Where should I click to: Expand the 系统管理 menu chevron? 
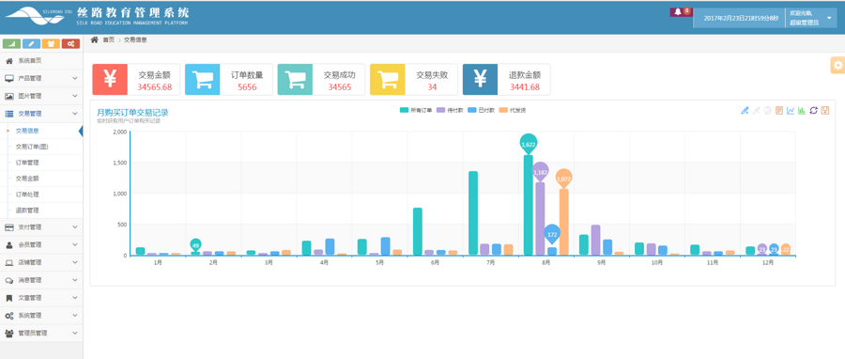(x=75, y=316)
